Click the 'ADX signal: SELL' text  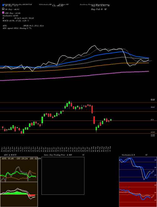pyautogui.click(x=11, y=28)
